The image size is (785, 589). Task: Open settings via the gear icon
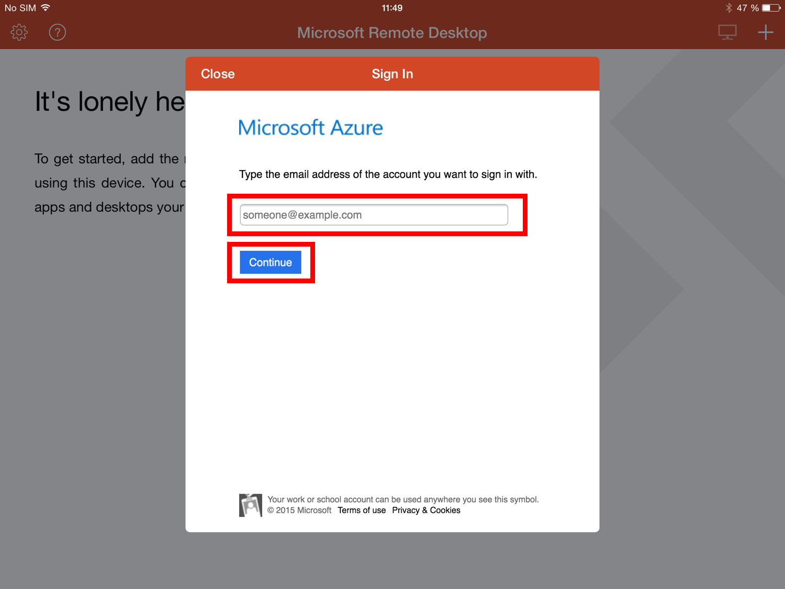coord(19,32)
